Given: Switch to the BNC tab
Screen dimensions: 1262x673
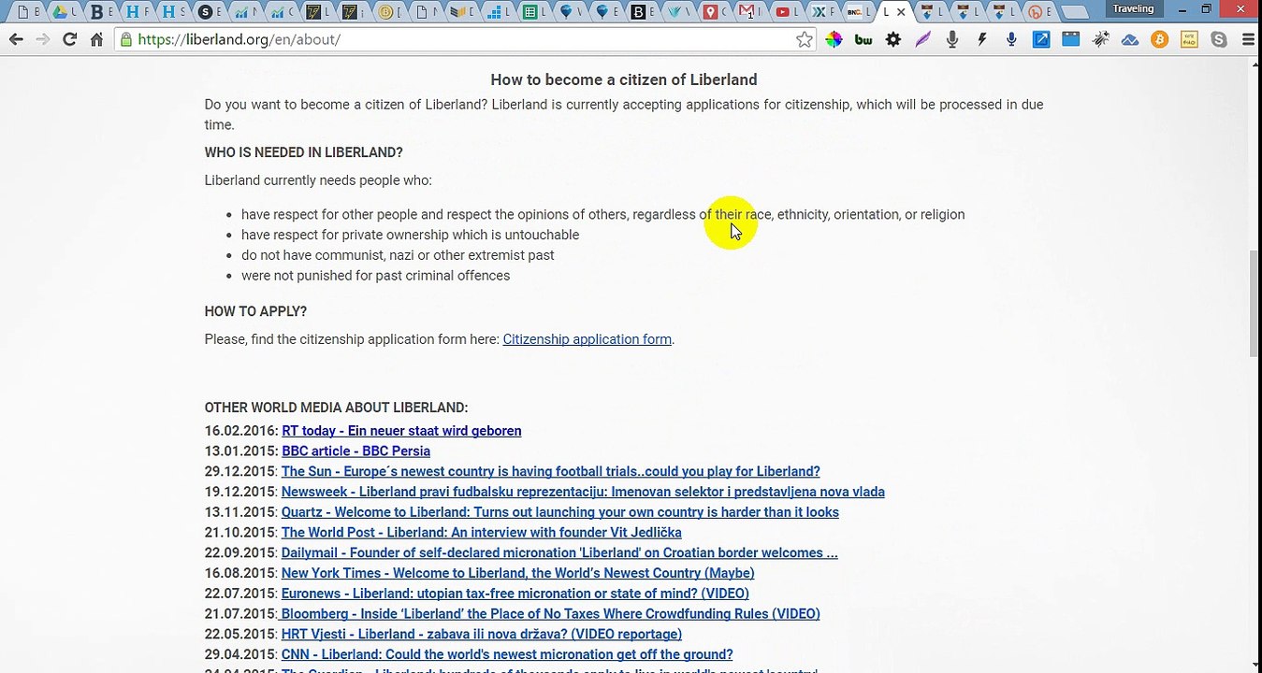Looking at the screenshot, I should click(x=859, y=12).
